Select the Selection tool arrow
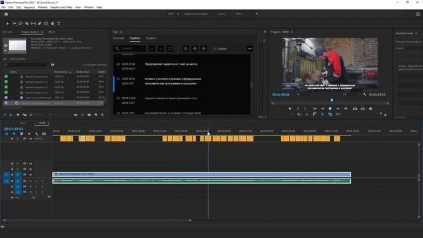This screenshot has width=423, height=238. coord(7,24)
